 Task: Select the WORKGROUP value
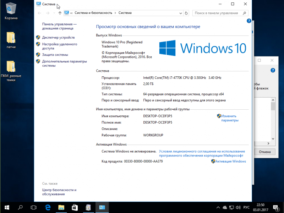[153, 135]
